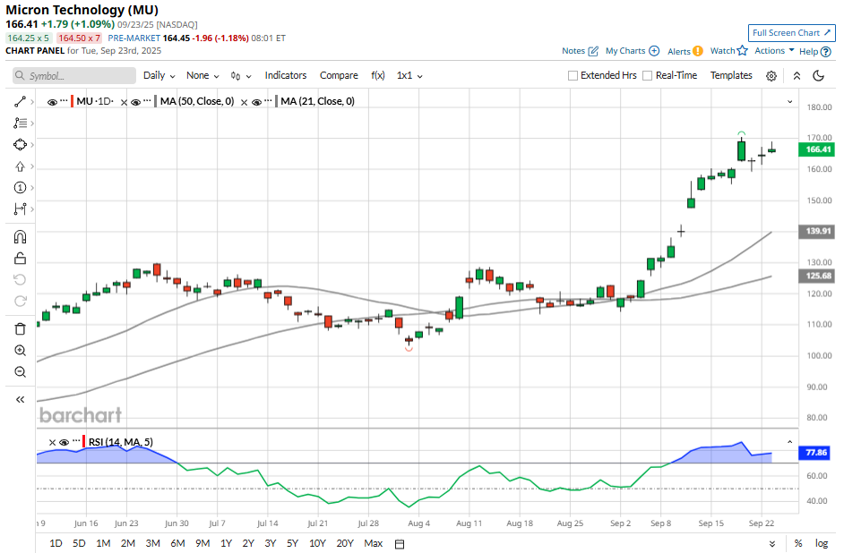This screenshot has height=553, width=844.
Task: Open the Fibonacci/text lines tool
Action: tap(20, 123)
